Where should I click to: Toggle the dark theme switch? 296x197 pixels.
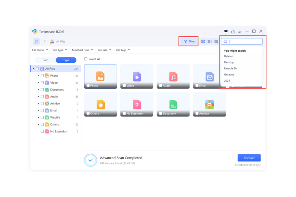pyautogui.click(x=226, y=31)
